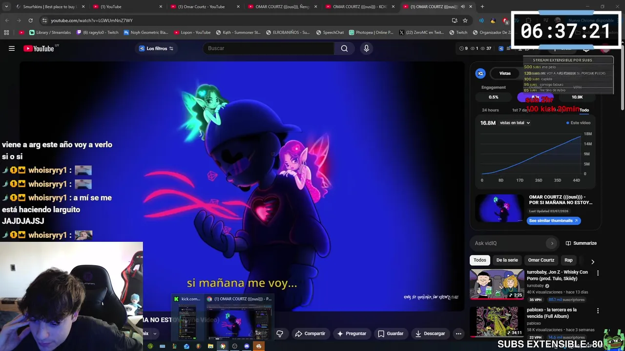Open the Chrome apps grid shortcut

click(6, 33)
